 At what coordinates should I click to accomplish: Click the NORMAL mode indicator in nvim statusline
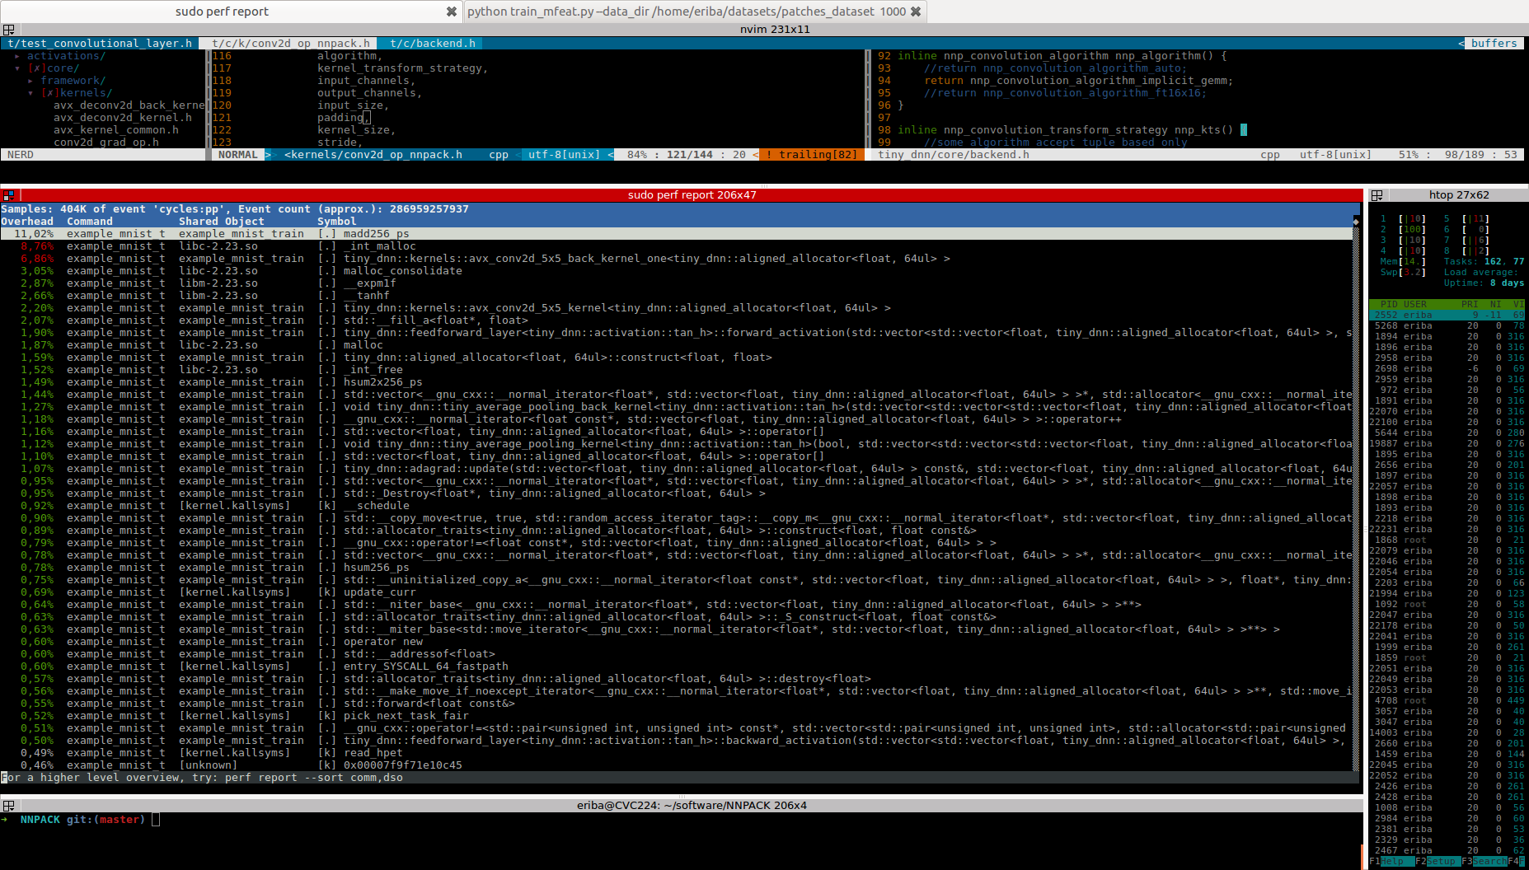(238, 155)
